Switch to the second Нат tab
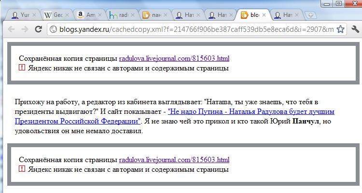Screen dimensions: 362x193 point(219,15)
